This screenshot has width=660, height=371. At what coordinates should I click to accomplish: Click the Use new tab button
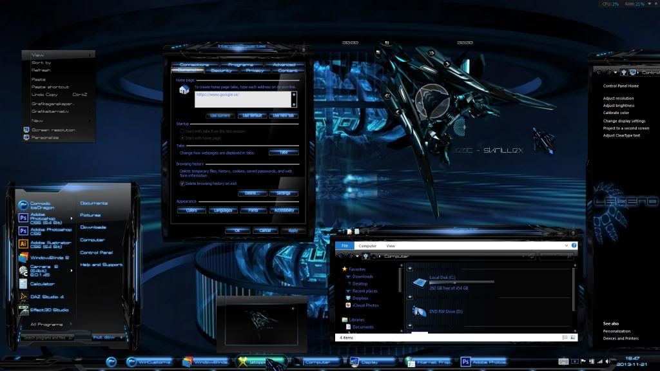pos(284,115)
